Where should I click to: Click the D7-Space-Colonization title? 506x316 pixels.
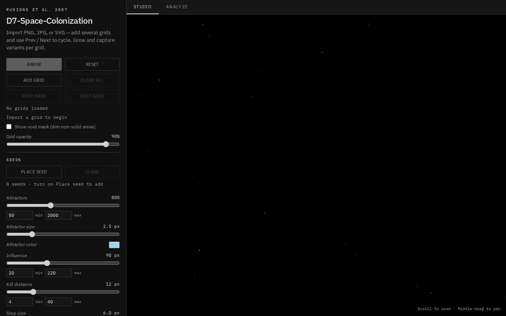pyautogui.click(x=49, y=21)
